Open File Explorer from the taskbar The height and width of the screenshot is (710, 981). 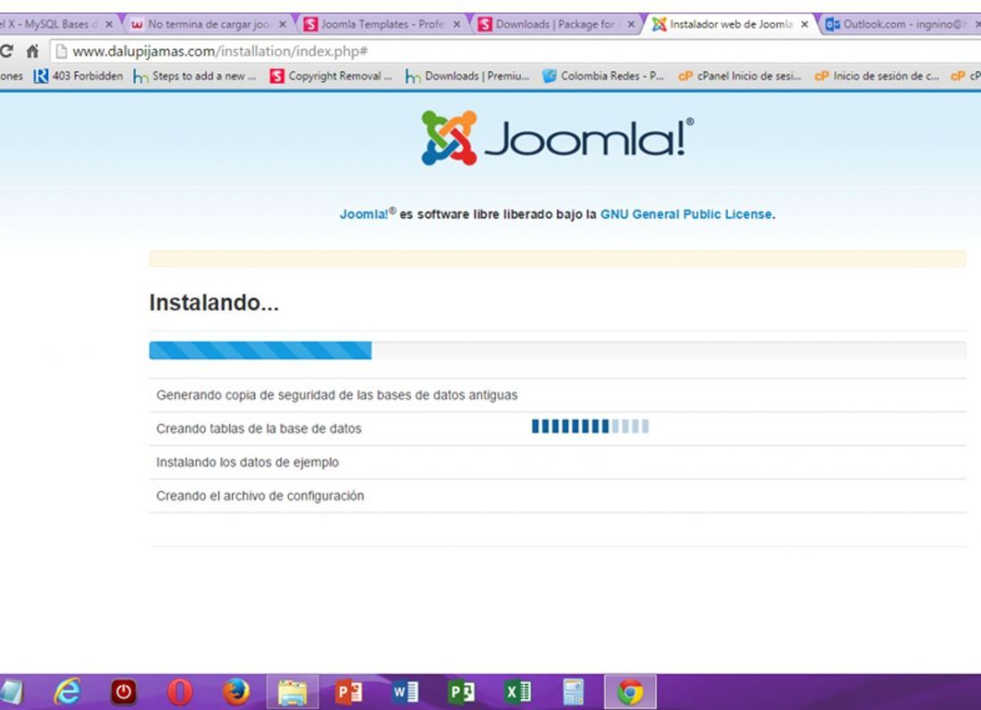click(293, 692)
